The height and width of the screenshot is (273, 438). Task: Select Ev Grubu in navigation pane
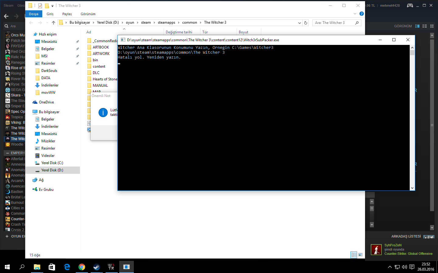point(46,190)
